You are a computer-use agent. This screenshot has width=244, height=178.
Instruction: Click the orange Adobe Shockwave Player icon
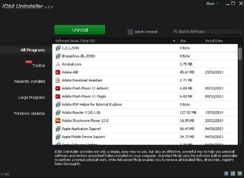coord(58,121)
